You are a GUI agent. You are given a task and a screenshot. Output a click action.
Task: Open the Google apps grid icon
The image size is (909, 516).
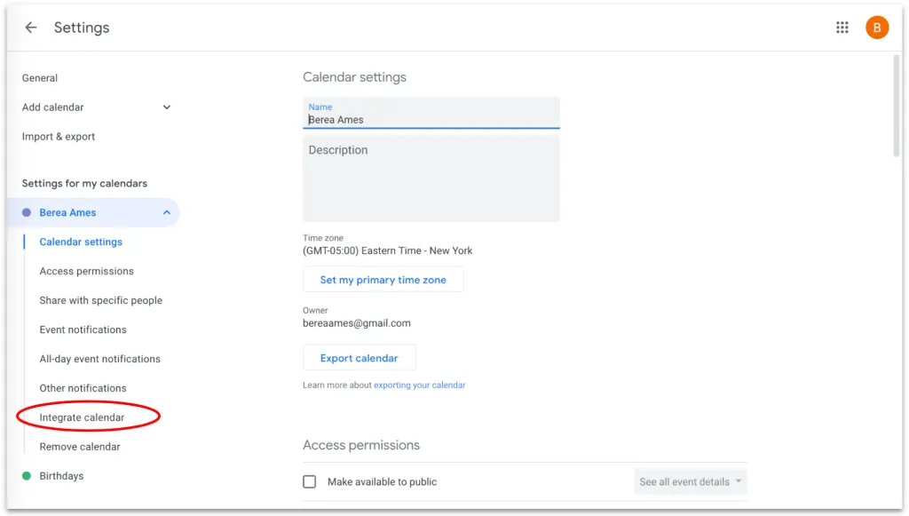[842, 28]
